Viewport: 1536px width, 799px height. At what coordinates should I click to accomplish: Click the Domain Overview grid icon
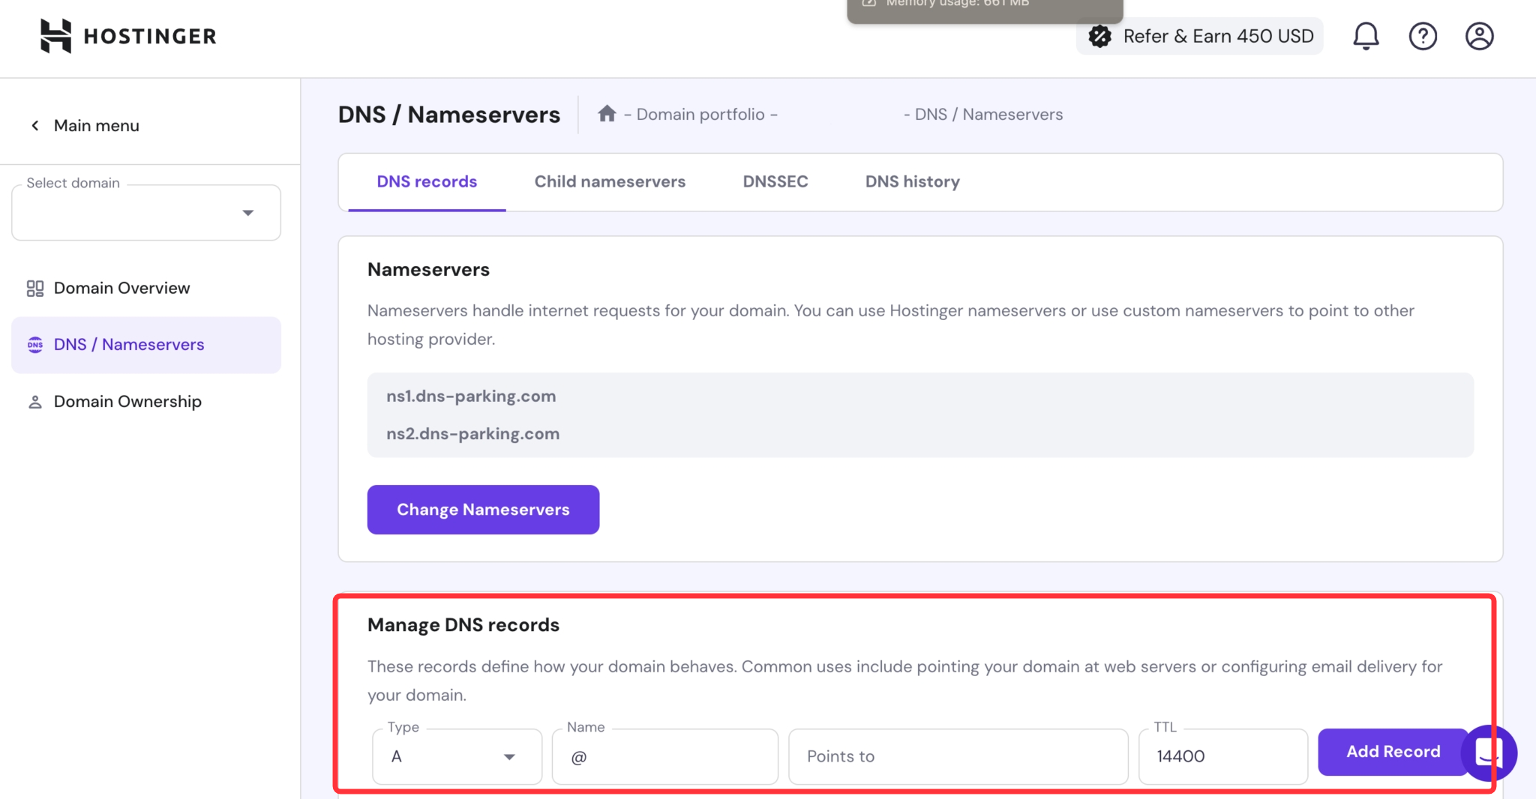point(35,289)
